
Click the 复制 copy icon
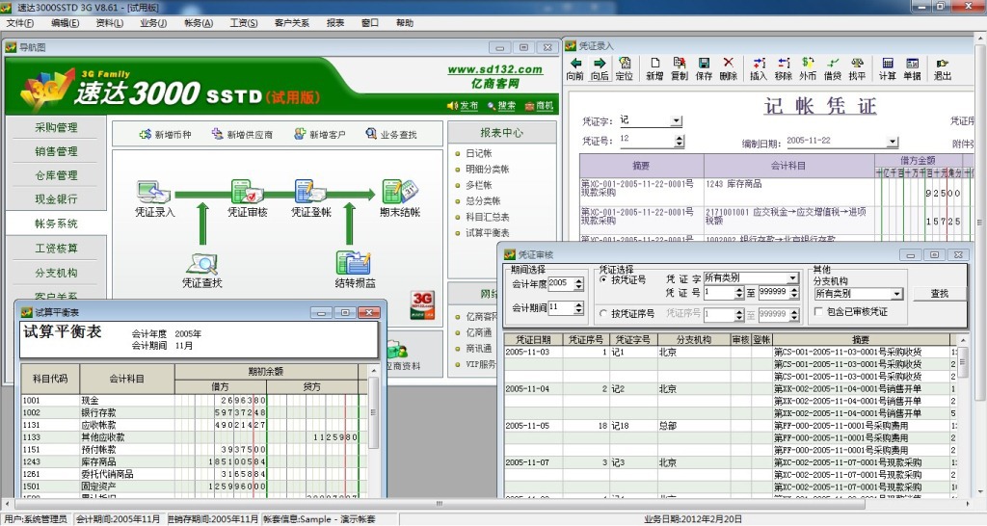680,68
